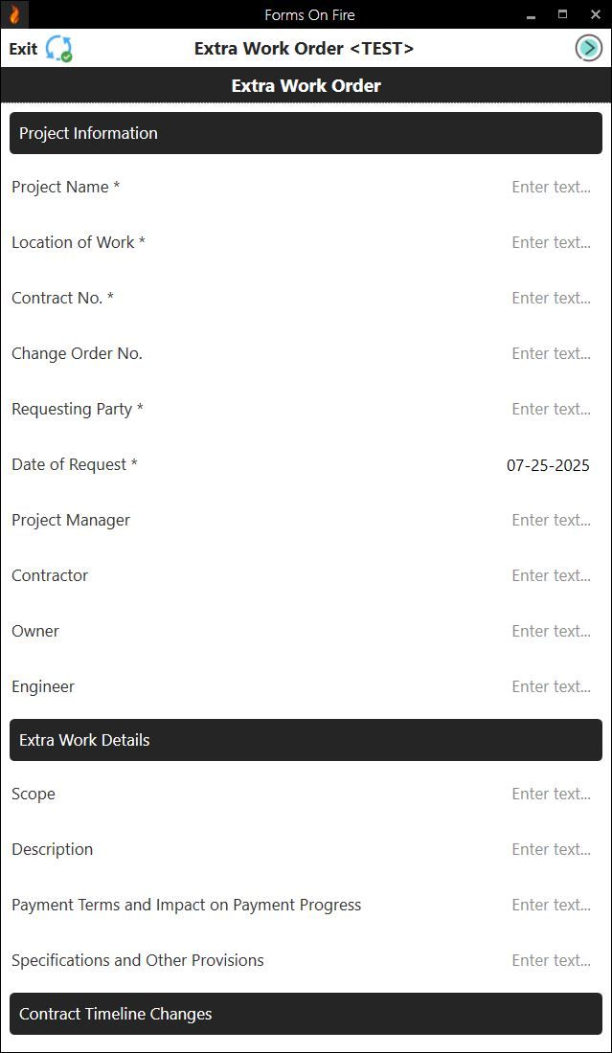612x1053 pixels.
Task: Exit the Extra Work Order form
Action: [21, 48]
